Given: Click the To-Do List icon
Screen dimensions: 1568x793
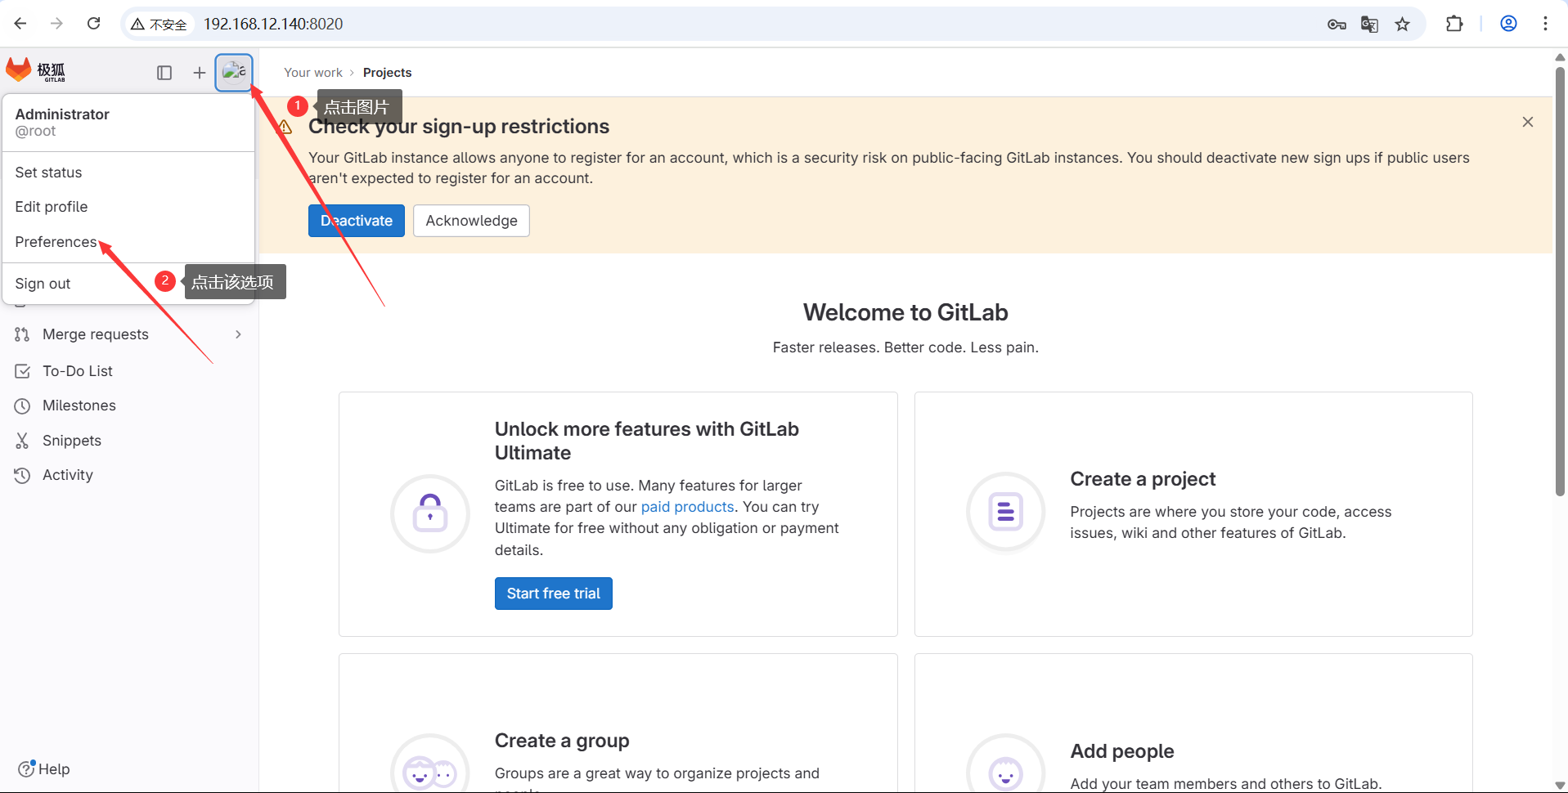Looking at the screenshot, I should pos(22,371).
